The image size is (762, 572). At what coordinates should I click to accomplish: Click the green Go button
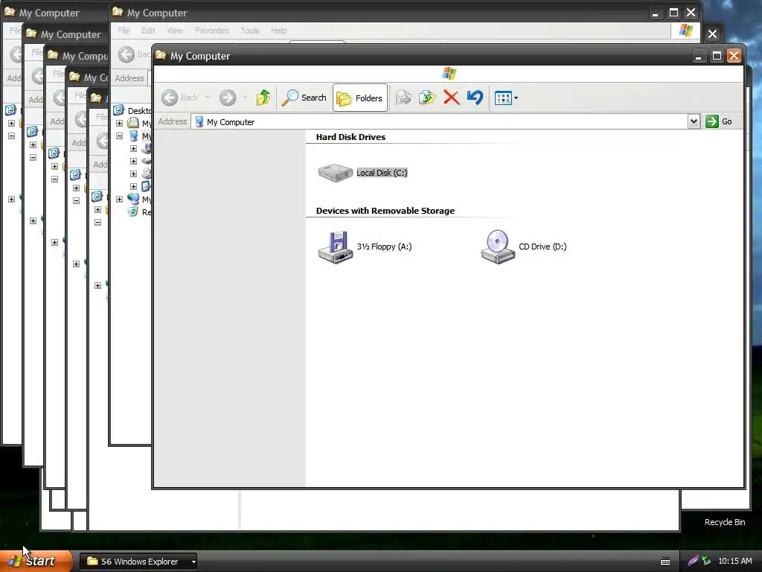pos(720,121)
